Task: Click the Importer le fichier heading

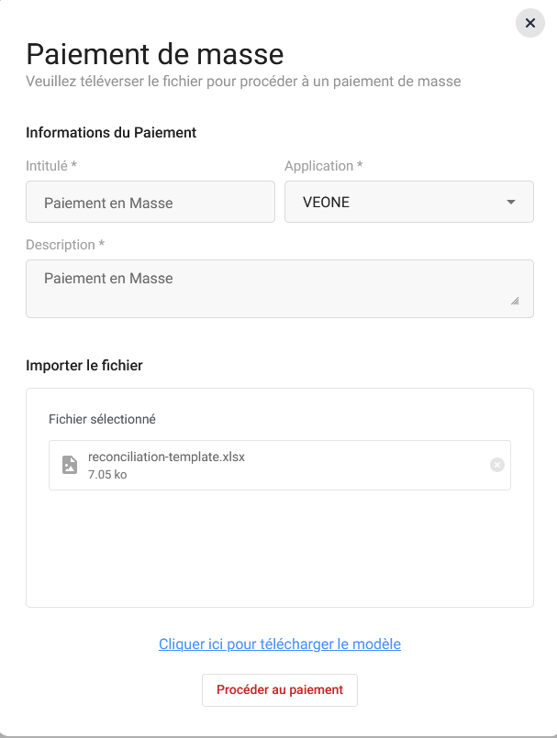Action: tap(84, 365)
